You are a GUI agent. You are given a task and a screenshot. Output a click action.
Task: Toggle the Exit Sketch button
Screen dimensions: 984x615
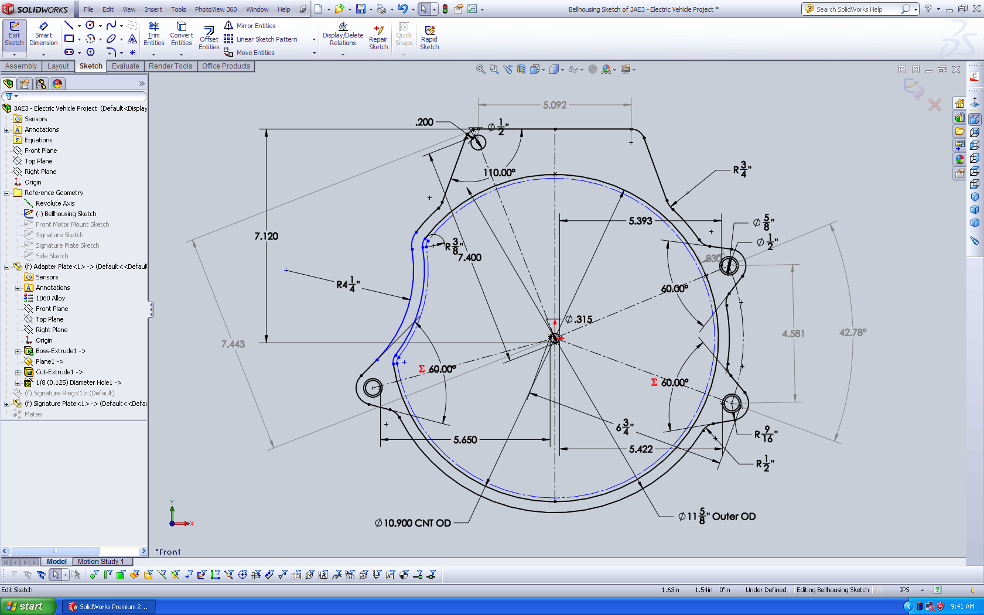14,35
